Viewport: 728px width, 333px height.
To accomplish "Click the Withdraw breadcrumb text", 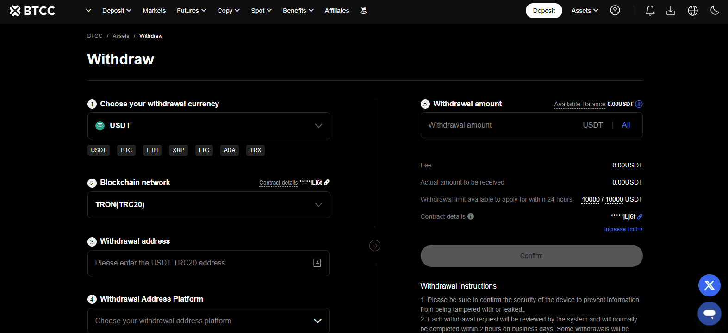I will click(x=151, y=36).
